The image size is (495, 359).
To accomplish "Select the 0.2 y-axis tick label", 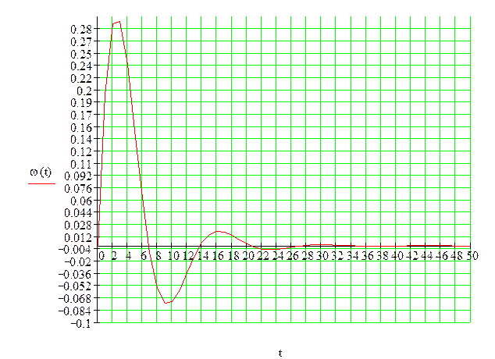I will click(85, 91).
